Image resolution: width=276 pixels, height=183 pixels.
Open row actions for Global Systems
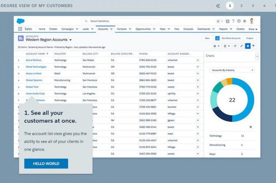(198, 80)
